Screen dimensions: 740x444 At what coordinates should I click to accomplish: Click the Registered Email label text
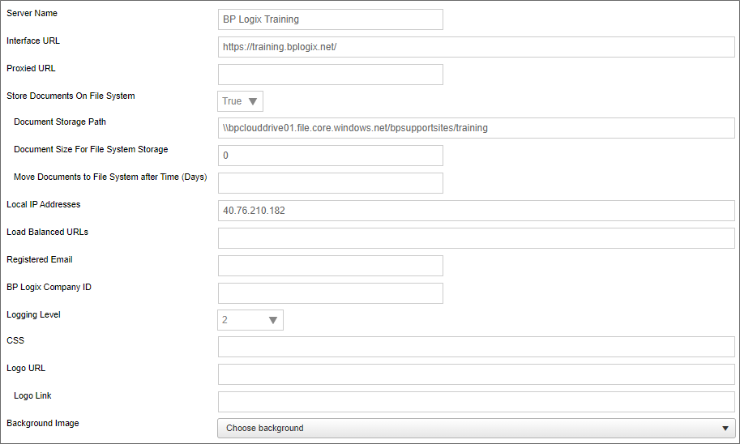pos(40,259)
